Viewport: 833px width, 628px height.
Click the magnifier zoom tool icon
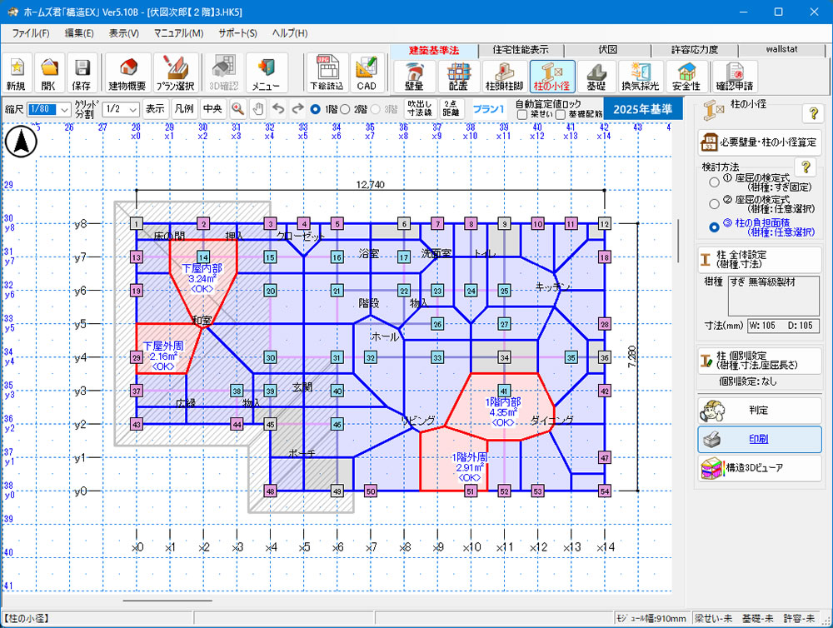(238, 108)
